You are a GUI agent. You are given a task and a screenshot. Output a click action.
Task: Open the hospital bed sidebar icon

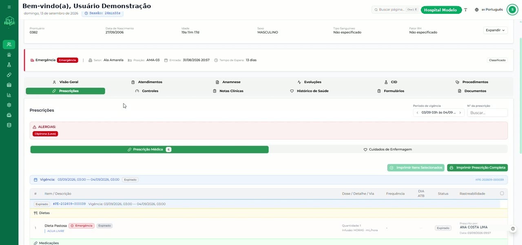pyautogui.click(x=9, y=115)
